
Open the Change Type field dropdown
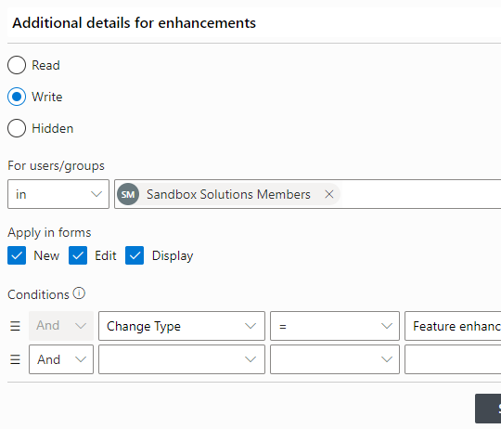[182, 326]
